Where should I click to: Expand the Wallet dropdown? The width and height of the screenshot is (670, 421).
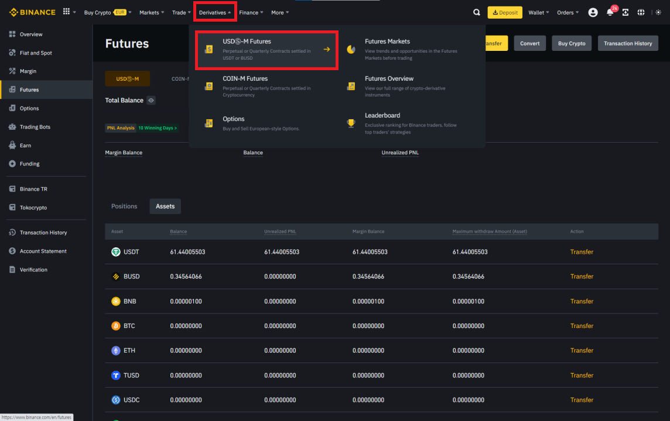tap(538, 12)
